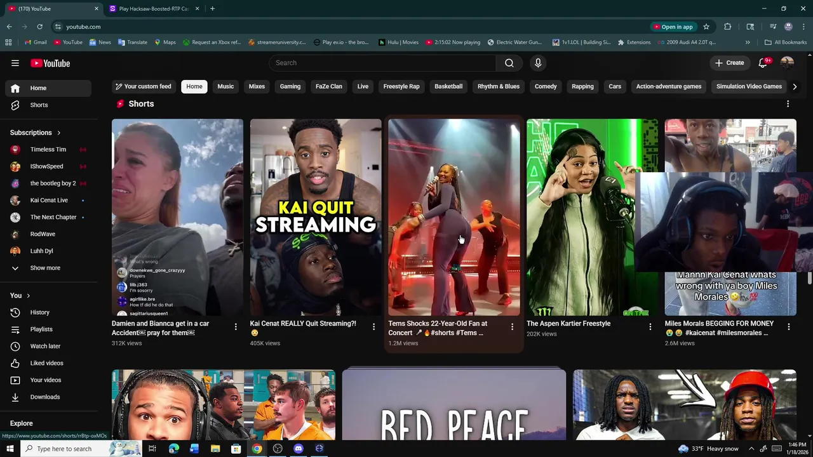Select the Gaming chip
The height and width of the screenshot is (457, 813).
290,86
